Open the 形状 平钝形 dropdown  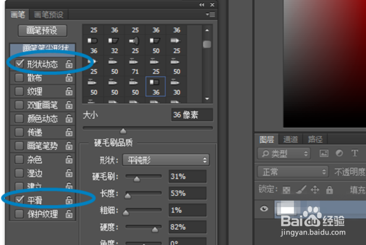click(x=166, y=160)
